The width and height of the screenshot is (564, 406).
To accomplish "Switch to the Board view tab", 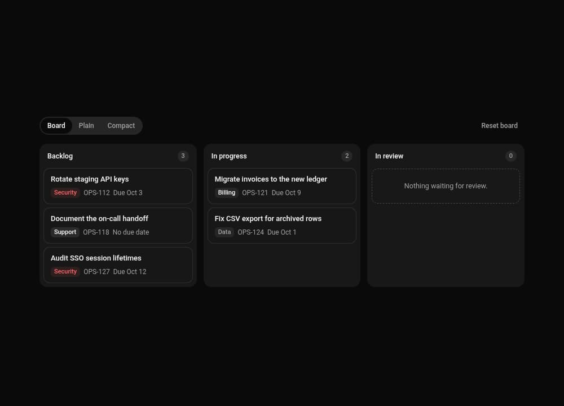I will [x=56, y=126].
